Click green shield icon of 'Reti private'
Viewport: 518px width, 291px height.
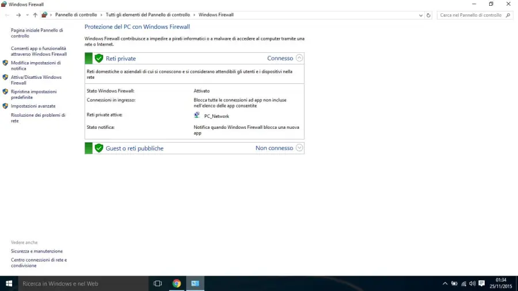(x=99, y=59)
